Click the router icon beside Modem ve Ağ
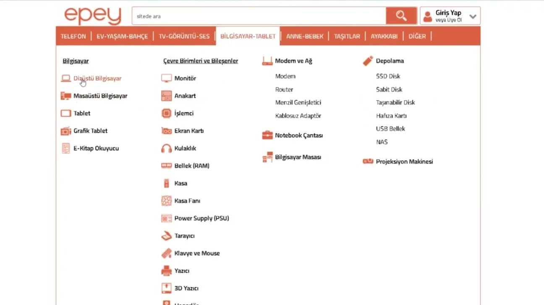544x305 pixels. 267,61
